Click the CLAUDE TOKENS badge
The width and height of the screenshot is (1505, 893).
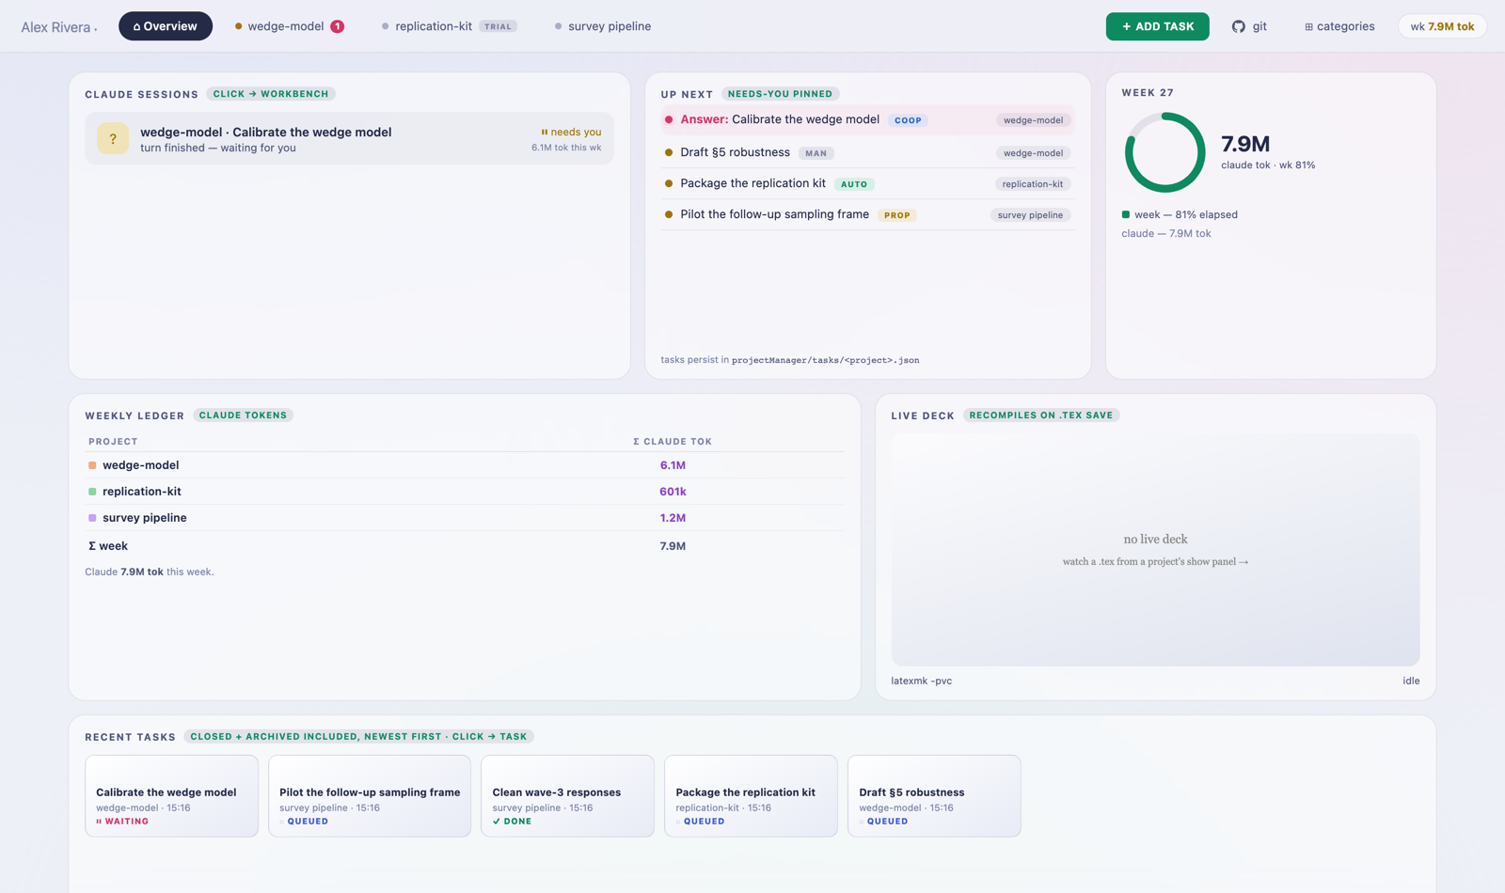244,415
